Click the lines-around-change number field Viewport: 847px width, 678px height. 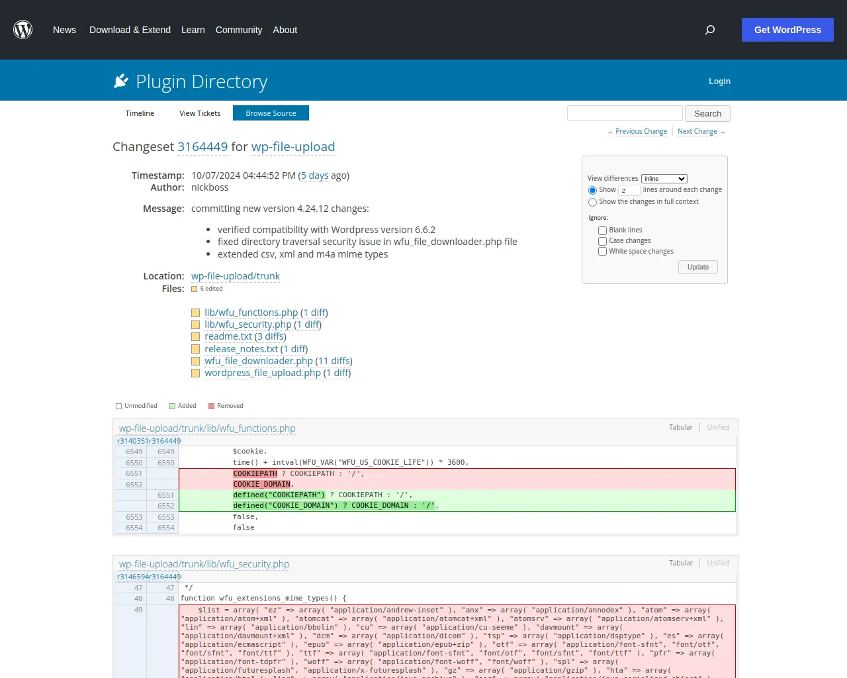629,190
